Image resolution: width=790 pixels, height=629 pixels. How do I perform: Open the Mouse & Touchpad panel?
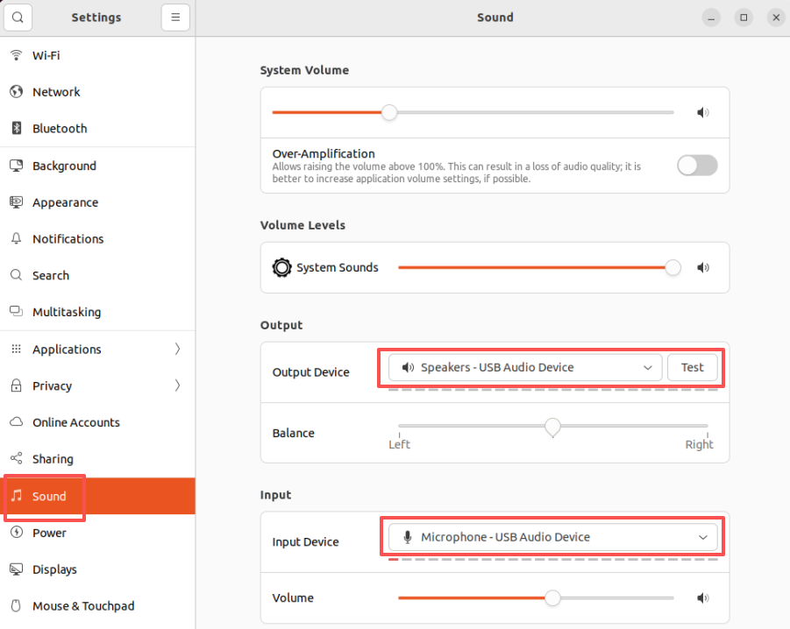pyautogui.click(x=97, y=605)
